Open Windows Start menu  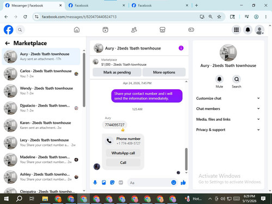(x=7, y=199)
